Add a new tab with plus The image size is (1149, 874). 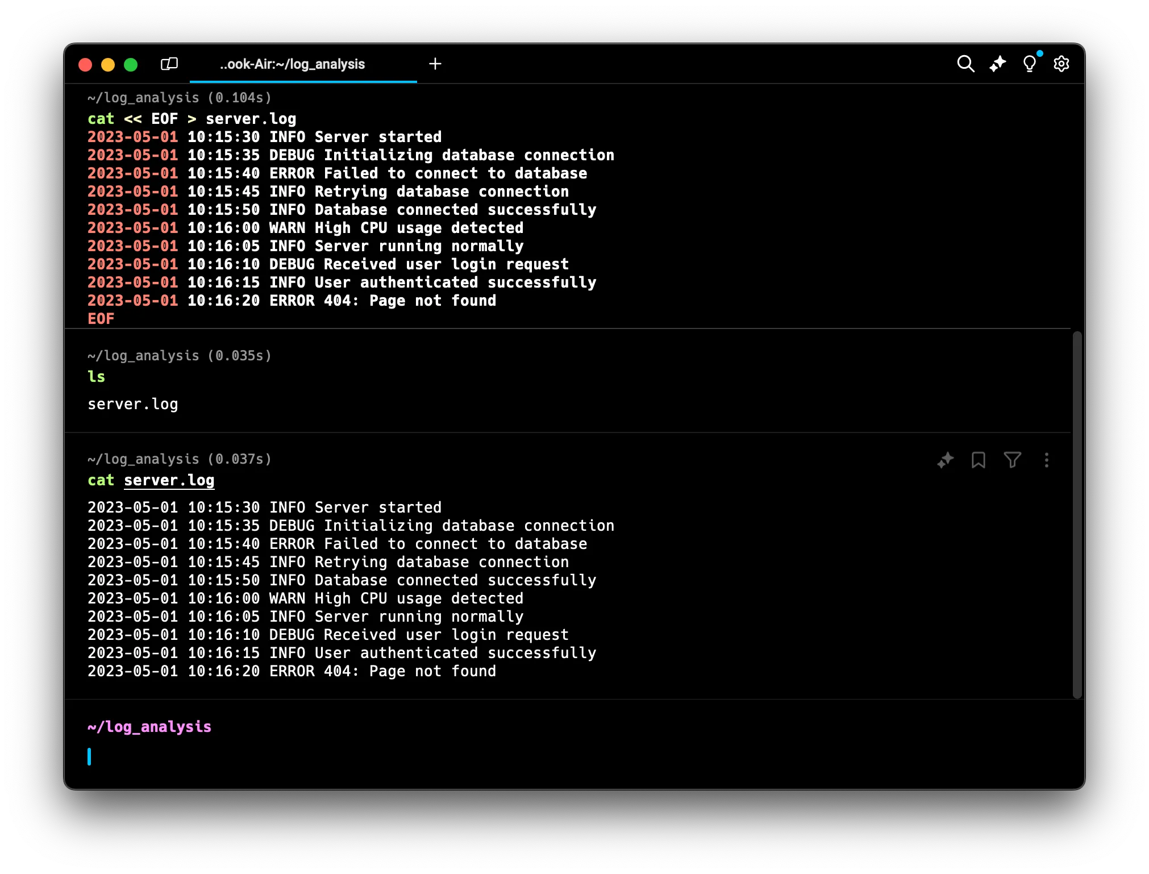435,64
